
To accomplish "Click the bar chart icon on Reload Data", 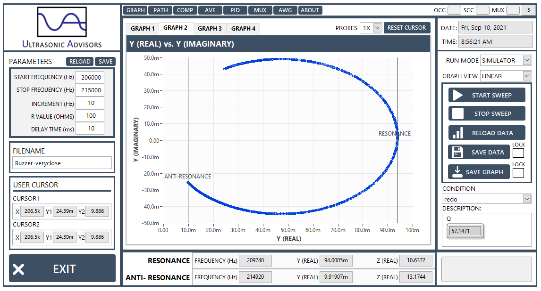I will (x=458, y=133).
